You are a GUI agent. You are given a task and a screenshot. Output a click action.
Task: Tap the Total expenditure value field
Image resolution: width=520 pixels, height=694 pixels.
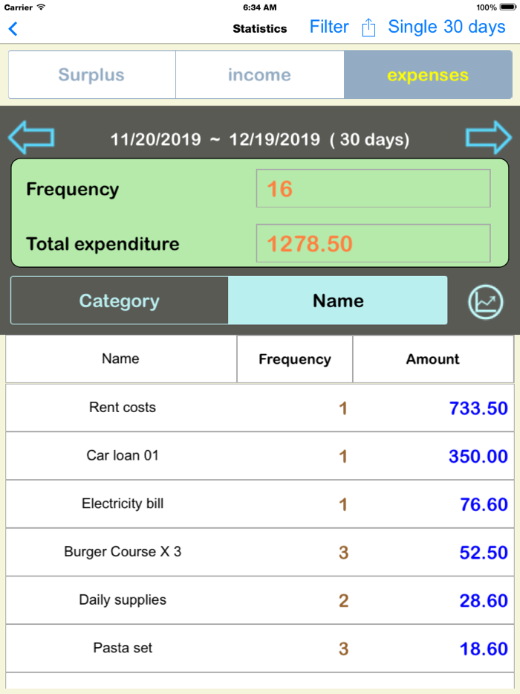click(x=373, y=243)
